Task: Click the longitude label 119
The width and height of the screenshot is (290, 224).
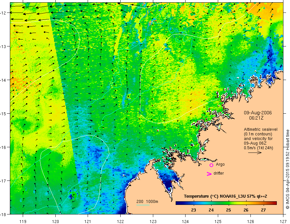Action: 23,222
